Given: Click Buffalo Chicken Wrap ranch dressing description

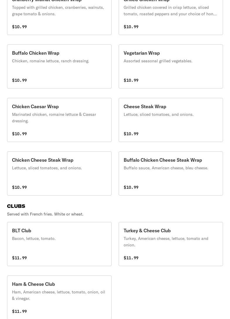Looking at the screenshot, I should (51, 61).
